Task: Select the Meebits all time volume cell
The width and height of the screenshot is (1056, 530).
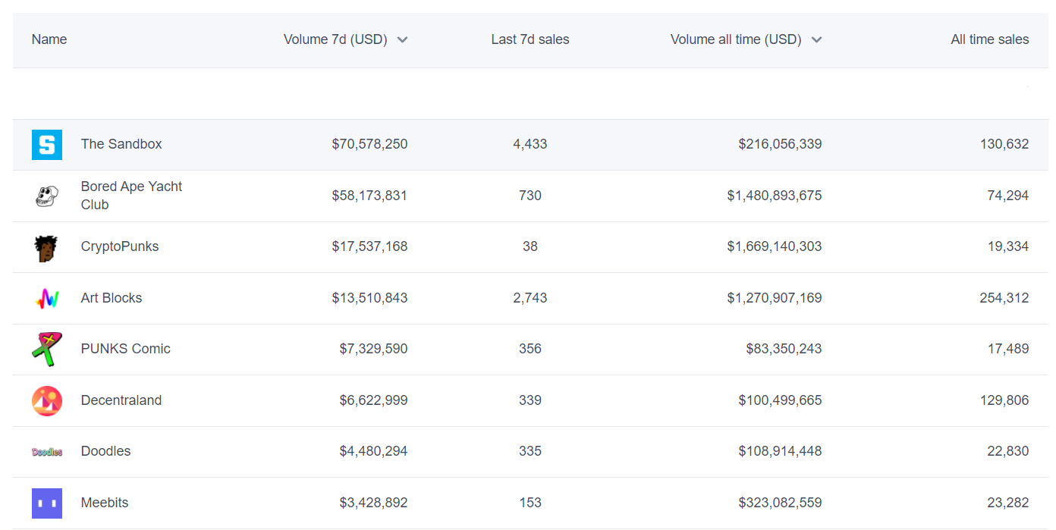Action: [780, 503]
